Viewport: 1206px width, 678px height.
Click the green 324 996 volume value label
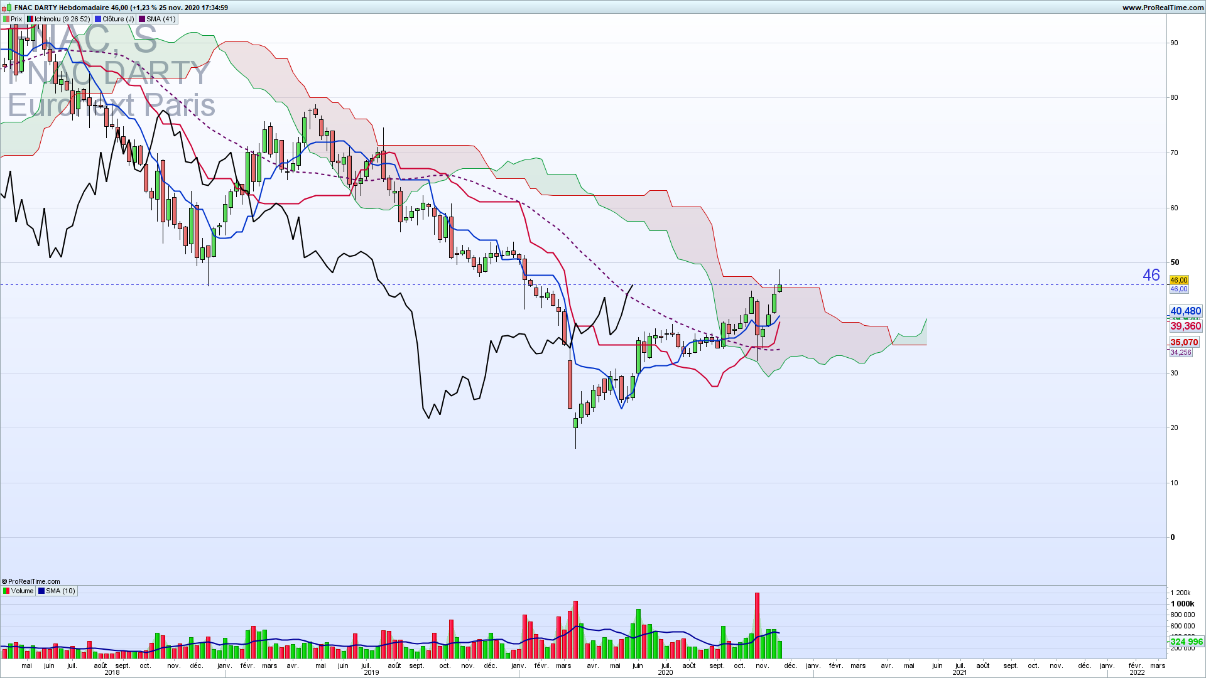1186,642
